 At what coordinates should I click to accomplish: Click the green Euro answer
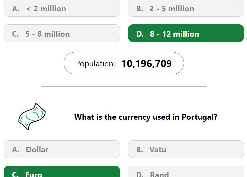click(x=62, y=171)
